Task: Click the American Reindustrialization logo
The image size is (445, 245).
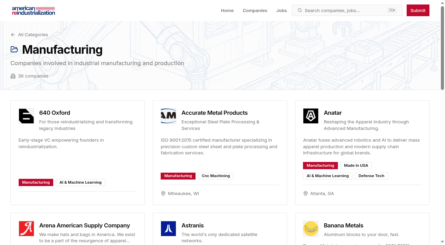Action: [33, 10]
